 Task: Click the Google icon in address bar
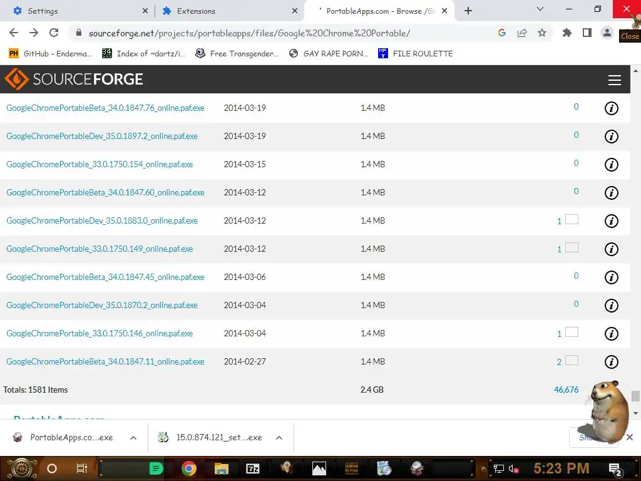tap(501, 33)
